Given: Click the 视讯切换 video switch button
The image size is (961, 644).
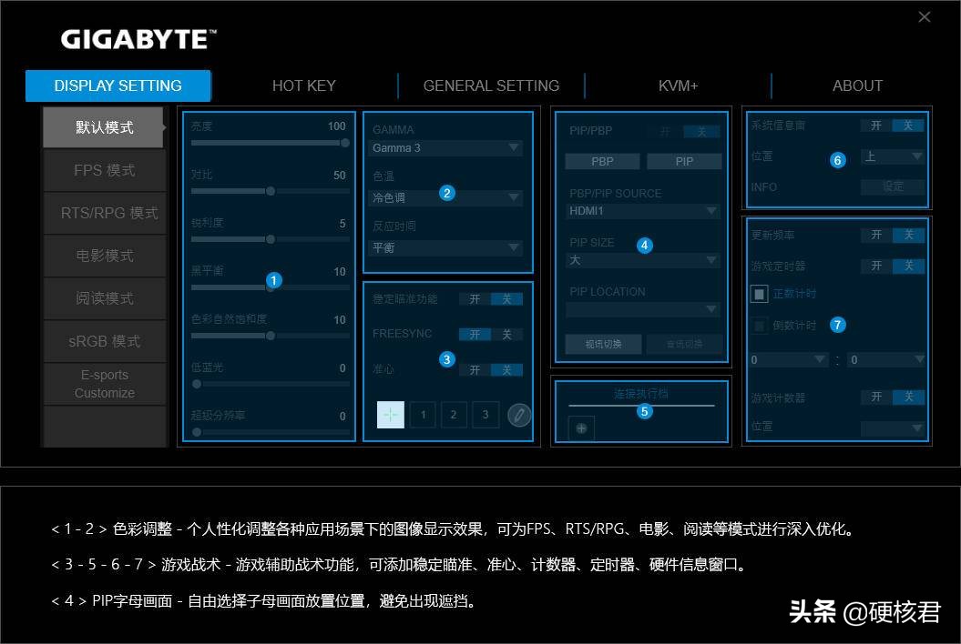Looking at the screenshot, I should tap(602, 343).
